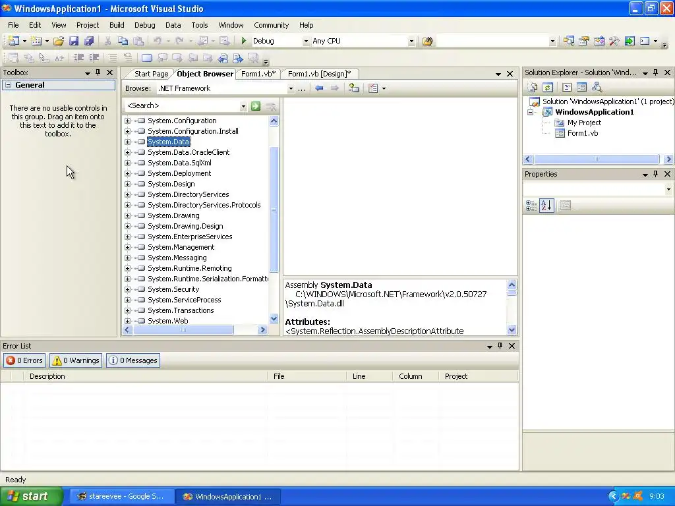The image size is (675, 506).
Task: Click the Save icon in toolbar
Action: 74,41
